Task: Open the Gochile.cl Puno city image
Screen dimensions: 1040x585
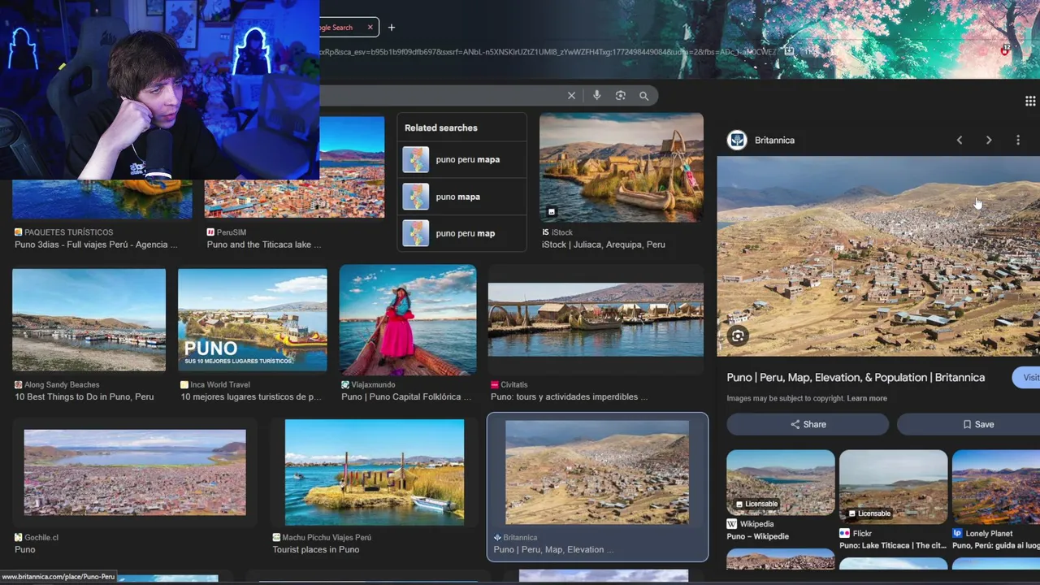Action: (135, 472)
